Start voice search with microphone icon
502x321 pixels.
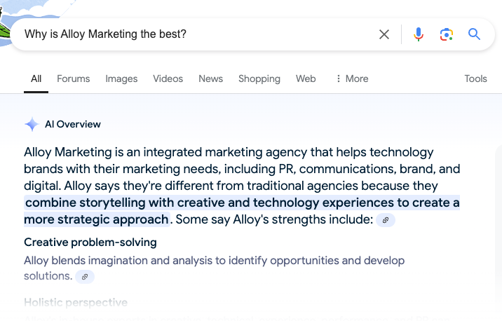click(x=419, y=34)
